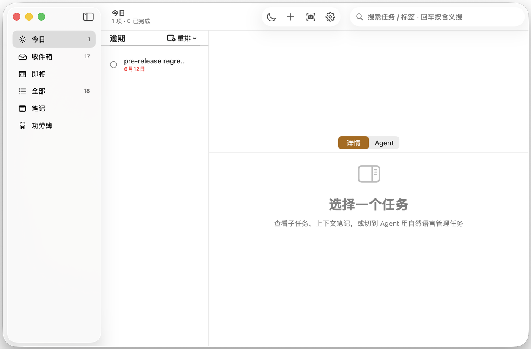
Task: Click the magnifier search icon
Action: coord(360,17)
